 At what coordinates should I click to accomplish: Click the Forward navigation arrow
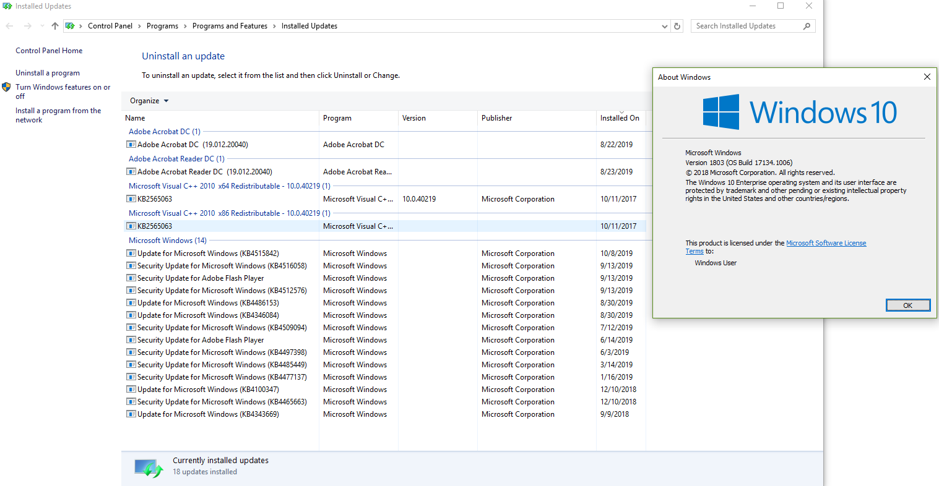click(x=27, y=26)
